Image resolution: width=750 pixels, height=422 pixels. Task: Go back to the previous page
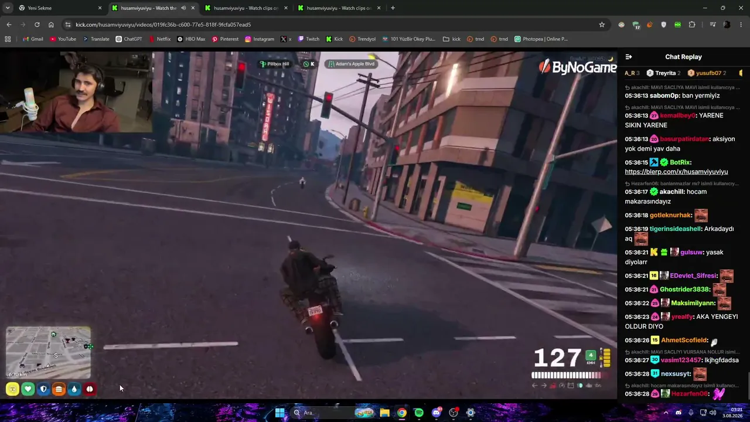point(9,25)
